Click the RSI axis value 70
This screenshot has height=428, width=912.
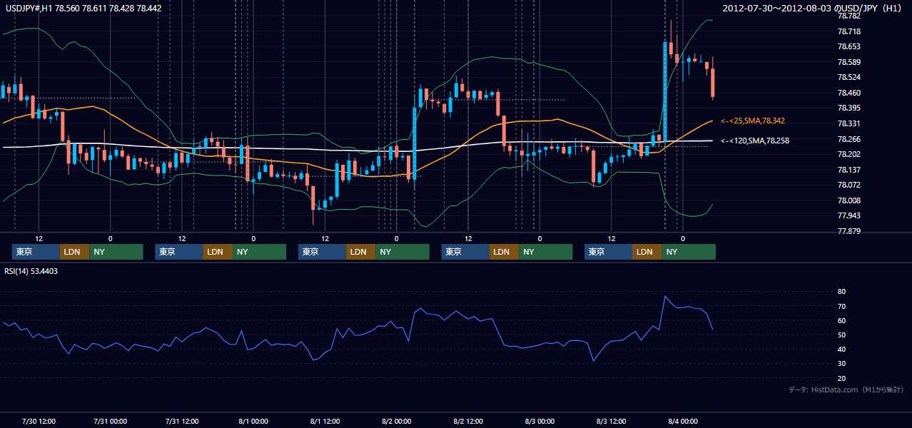842,306
